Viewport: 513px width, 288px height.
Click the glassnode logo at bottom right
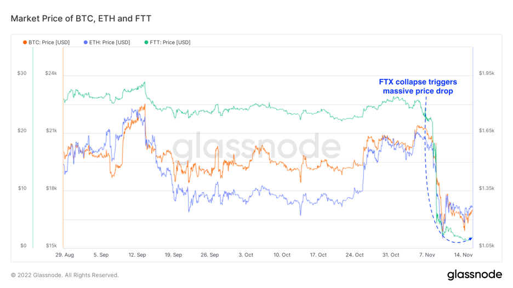[x=474, y=274]
